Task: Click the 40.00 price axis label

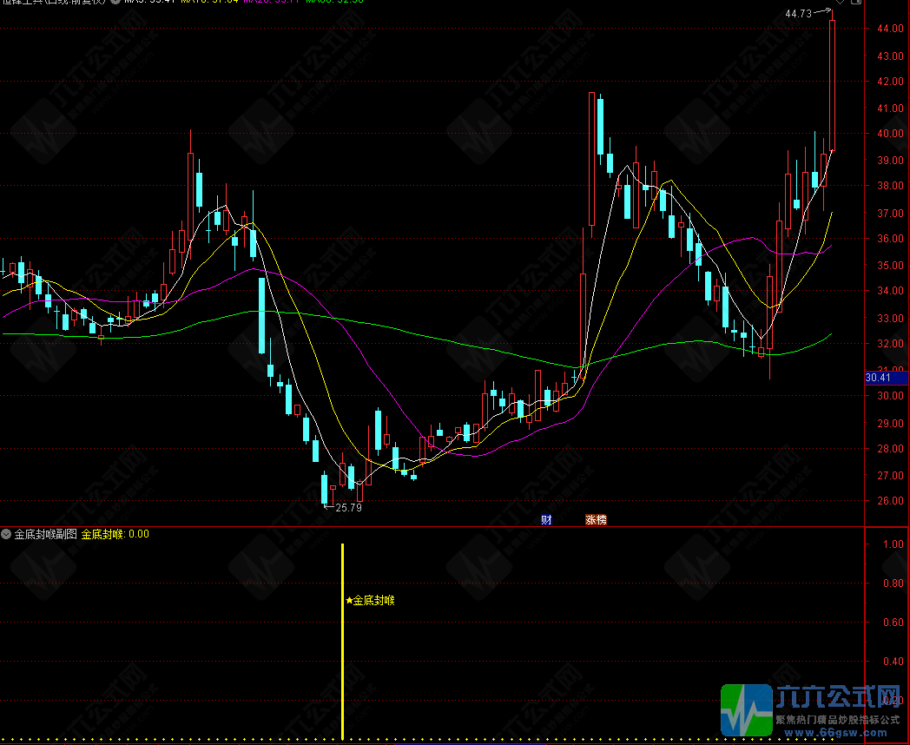Action: click(x=891, y=134)
